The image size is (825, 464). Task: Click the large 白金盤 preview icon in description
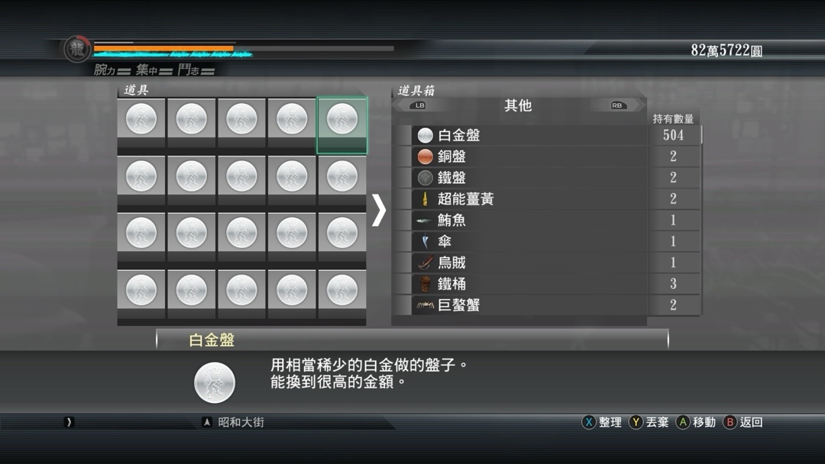(215, 382)
